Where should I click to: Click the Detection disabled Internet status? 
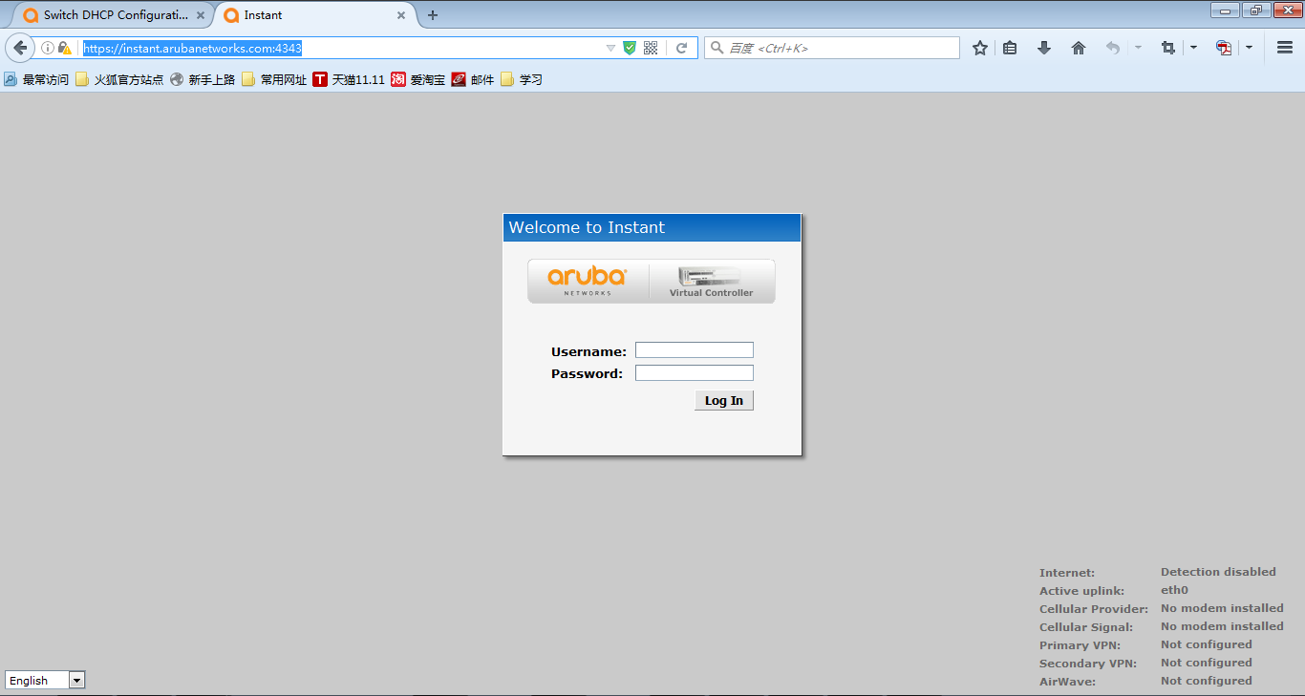[x=1218, y=572]
